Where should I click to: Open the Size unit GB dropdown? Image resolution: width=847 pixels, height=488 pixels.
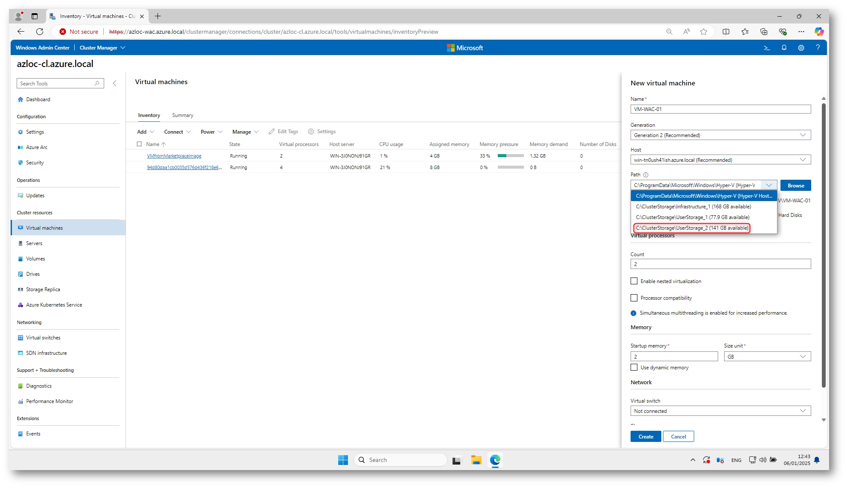(x=767, y=357)
